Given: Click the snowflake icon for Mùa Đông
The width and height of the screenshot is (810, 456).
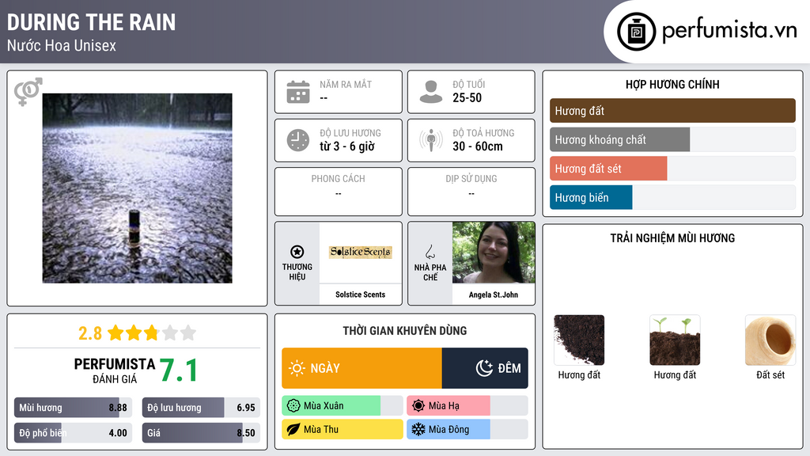Looking at the screenshot, I should tap(418, 429).
